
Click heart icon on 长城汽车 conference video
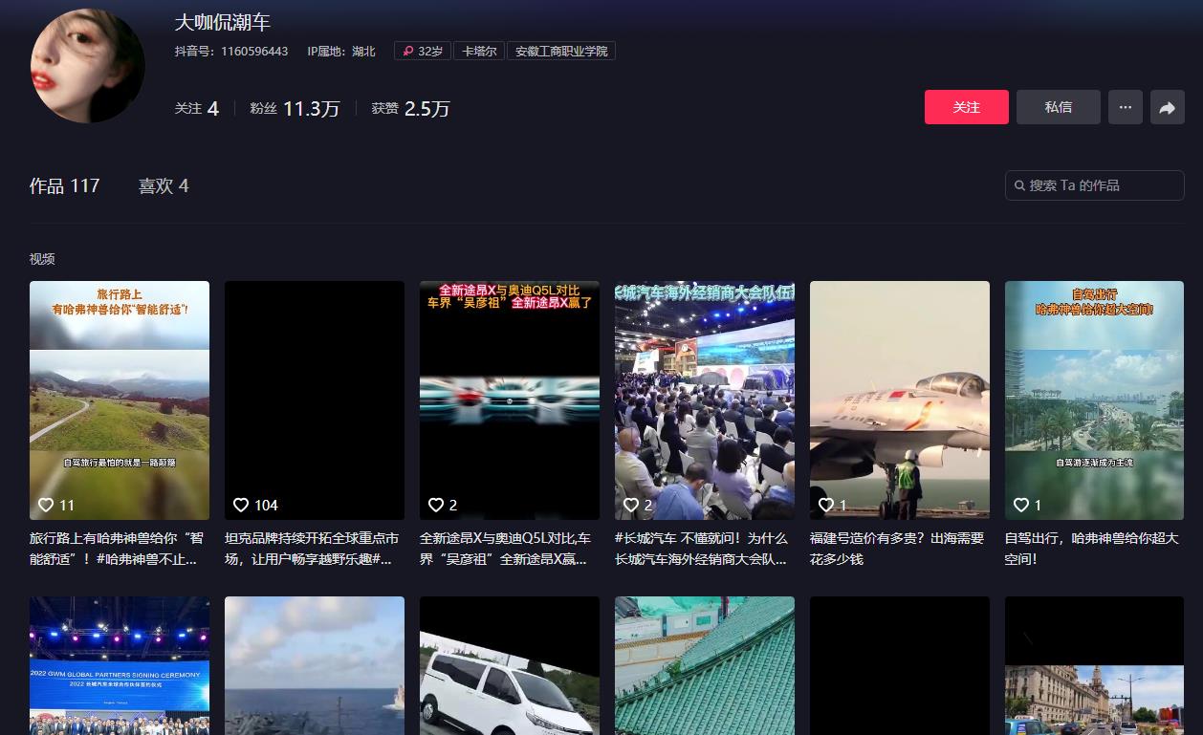pyautogui.click(x=631, y=505)
